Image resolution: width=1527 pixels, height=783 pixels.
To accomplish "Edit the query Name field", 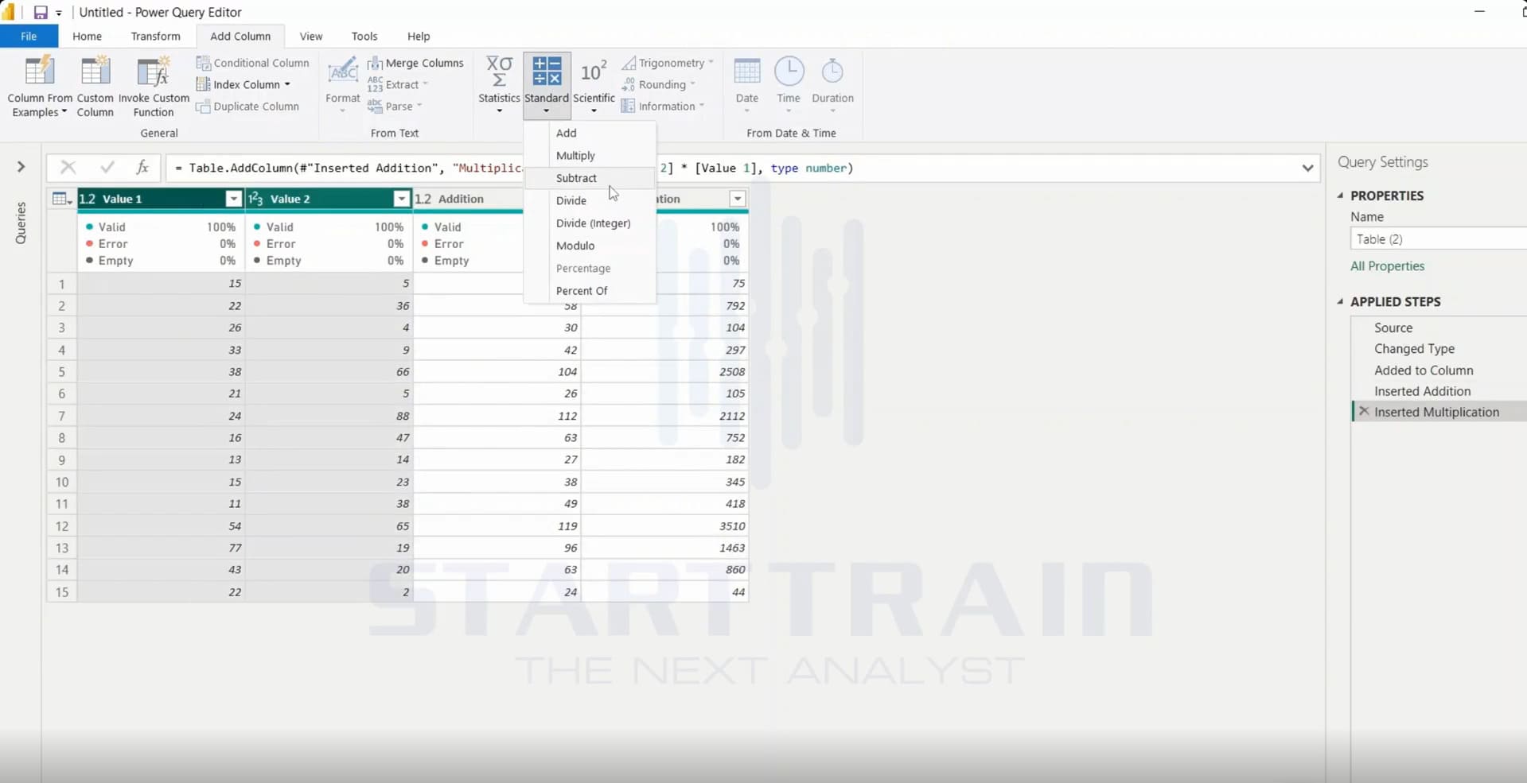I will [1438, 239].
